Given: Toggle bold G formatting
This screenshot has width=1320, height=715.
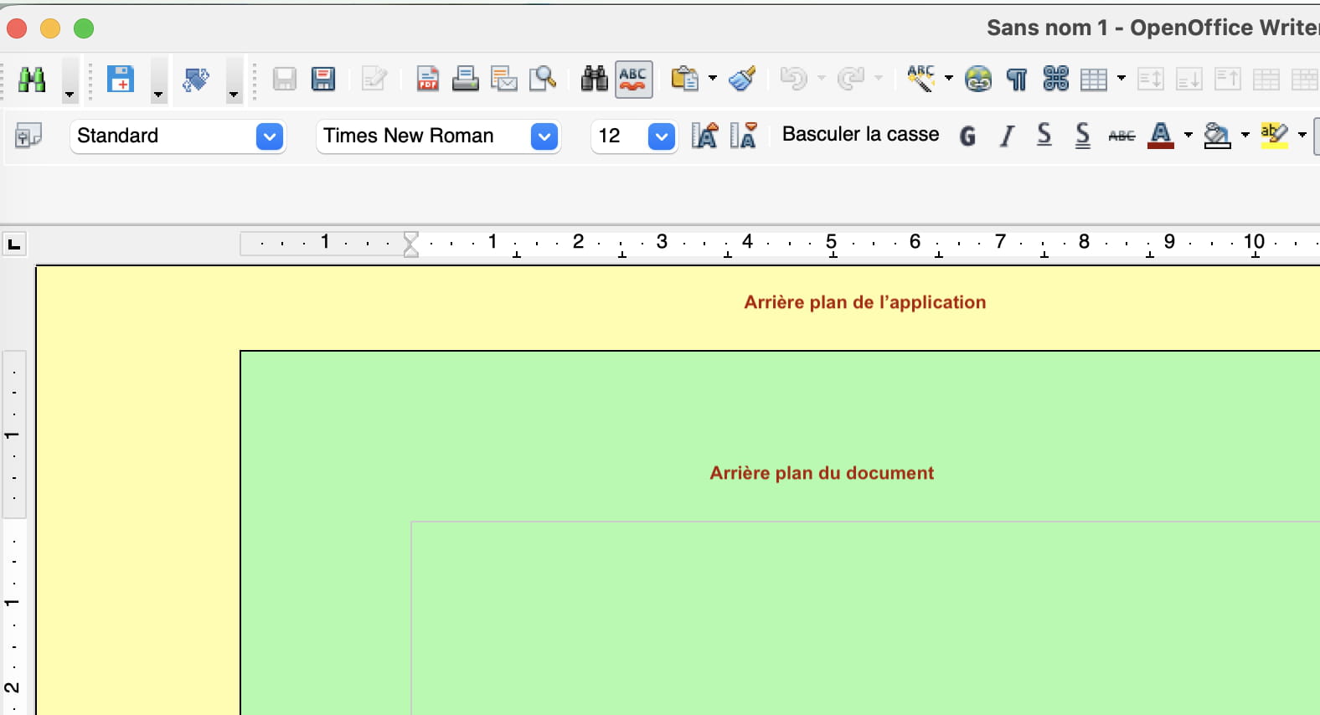Looking at the screenshot, I should coord(967,136).
